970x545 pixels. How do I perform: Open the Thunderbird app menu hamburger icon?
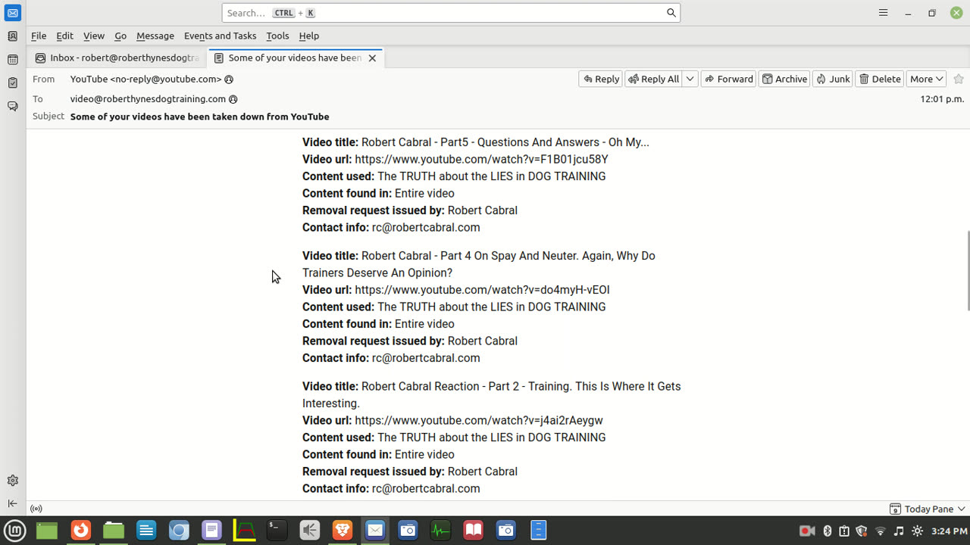tap(883, 13)
